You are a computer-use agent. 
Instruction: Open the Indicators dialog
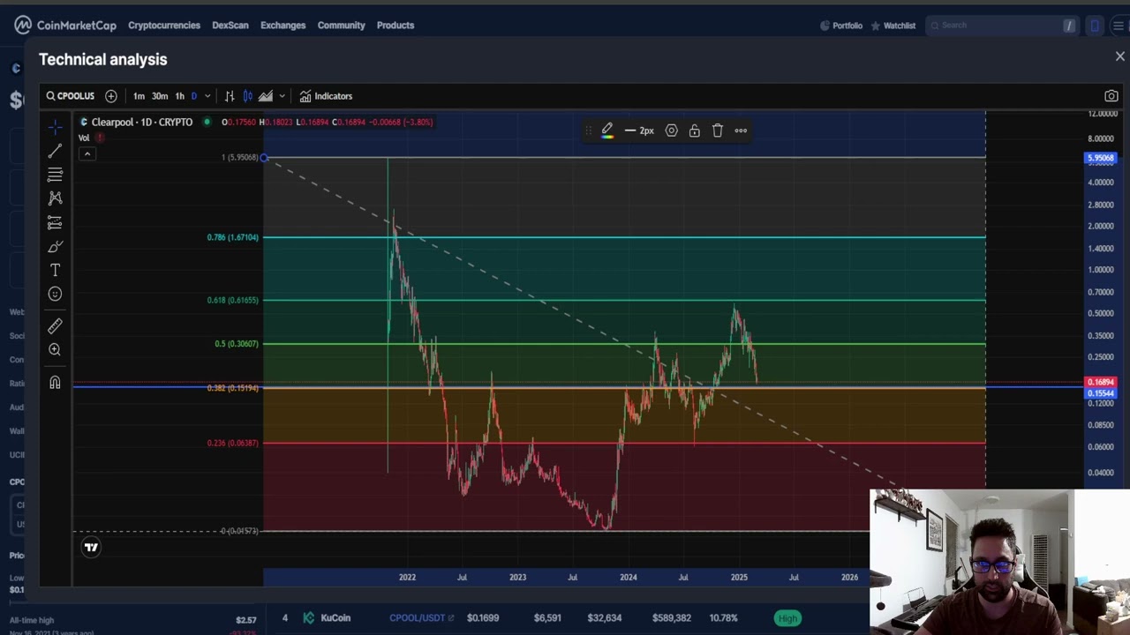326,96
